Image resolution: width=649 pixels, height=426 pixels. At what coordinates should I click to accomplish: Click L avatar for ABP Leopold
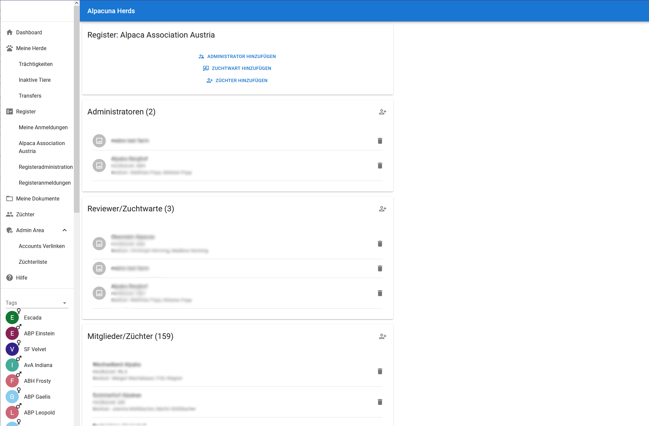tap(12, 412)
